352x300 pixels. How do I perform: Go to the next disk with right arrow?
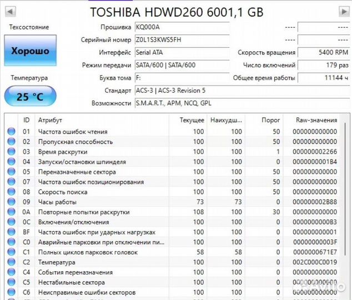pos(344,11)
